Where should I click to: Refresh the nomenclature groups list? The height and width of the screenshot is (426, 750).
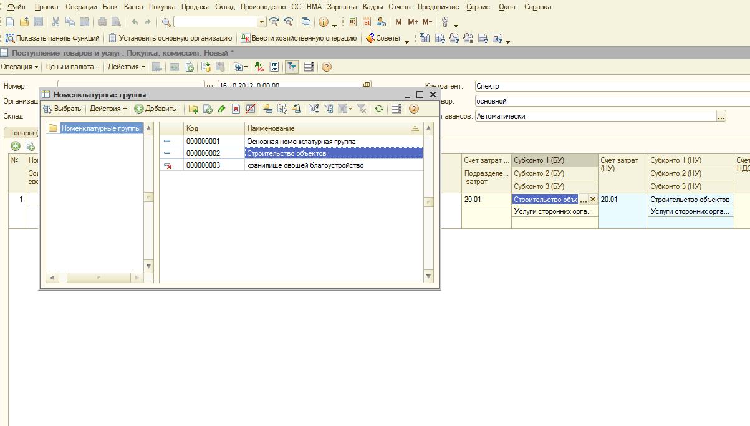pos(378,109)
